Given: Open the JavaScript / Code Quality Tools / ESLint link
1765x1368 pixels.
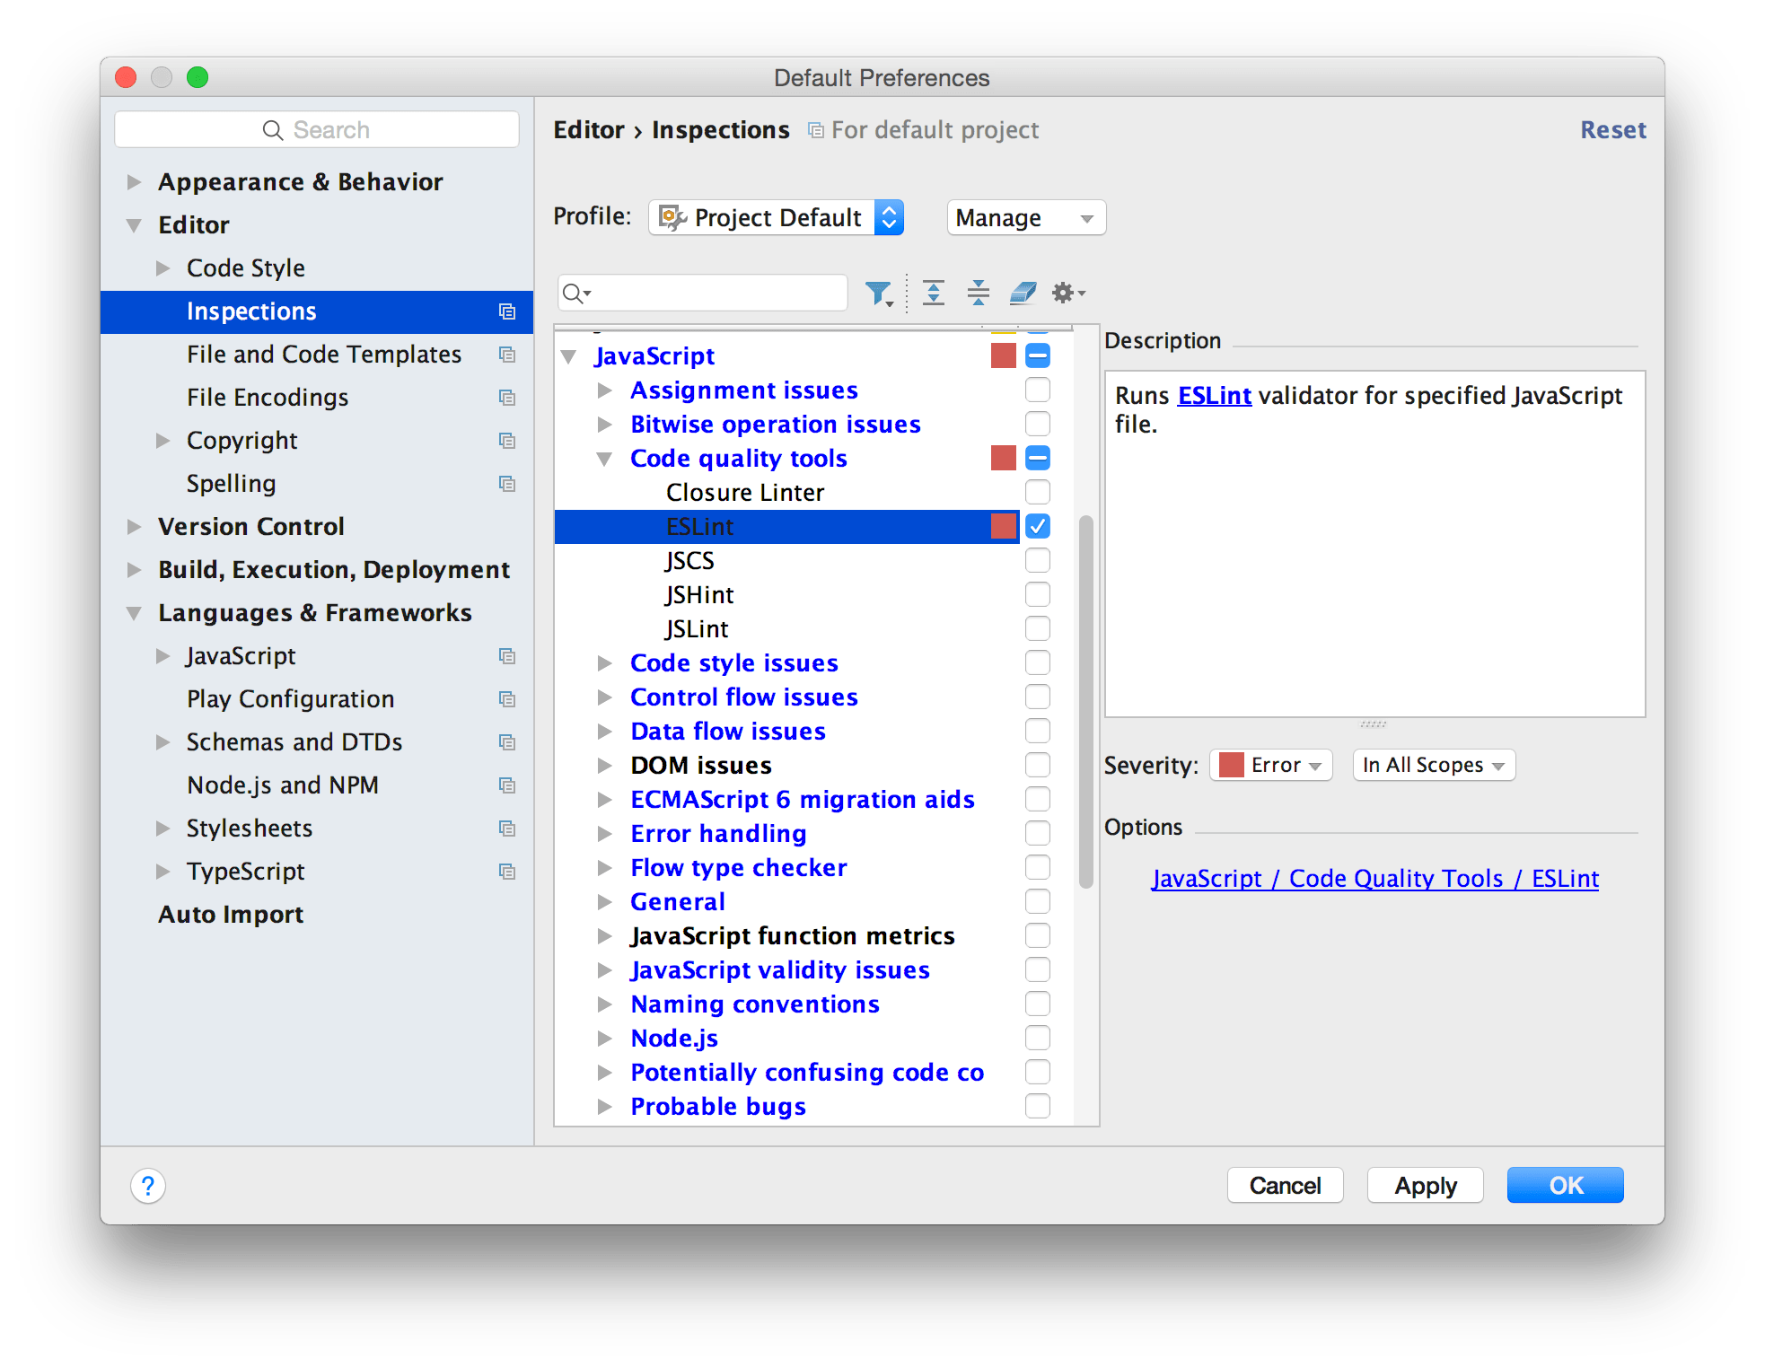Looking at the screenshot, I should click(1374, 878).
